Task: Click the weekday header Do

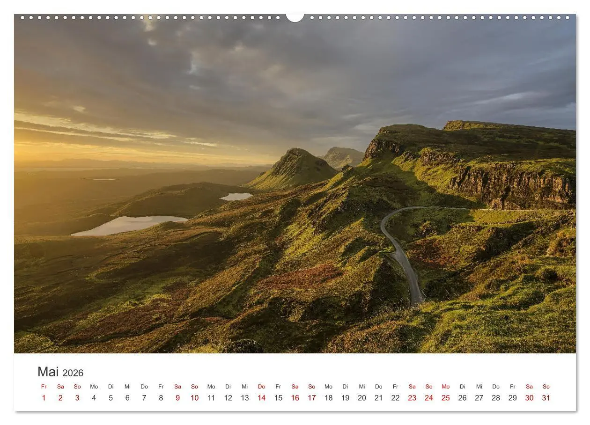Action: (x=144, y=387)
